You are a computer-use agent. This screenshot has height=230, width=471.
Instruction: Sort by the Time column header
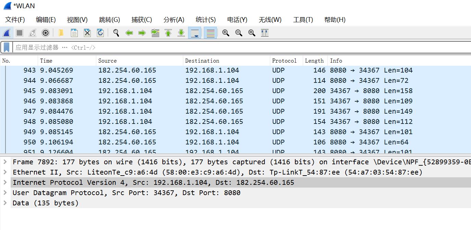(x=67, y=61)
